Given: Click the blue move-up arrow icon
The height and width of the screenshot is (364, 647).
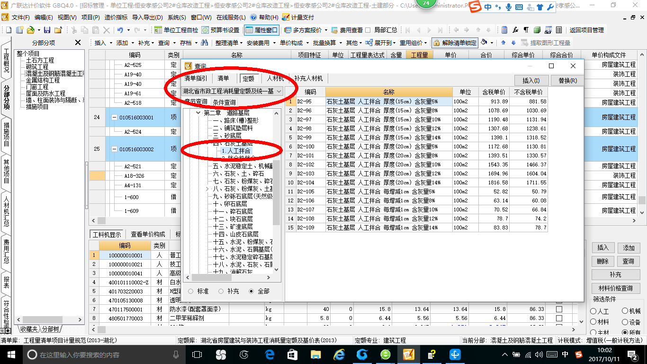Looking at the screenshot, I should (x=503, y=43).
